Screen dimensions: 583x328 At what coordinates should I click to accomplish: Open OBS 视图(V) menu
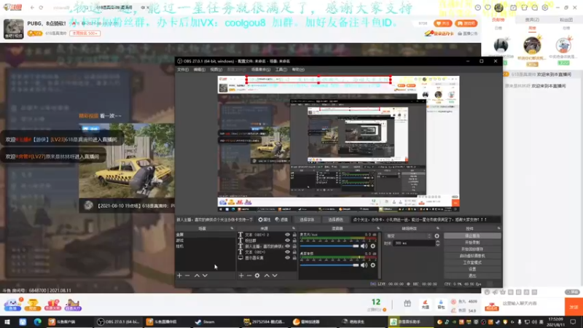click(216, 69)
